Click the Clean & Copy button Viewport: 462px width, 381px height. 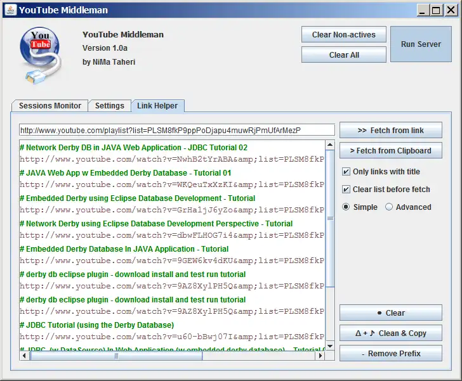(x=391, y=333)
